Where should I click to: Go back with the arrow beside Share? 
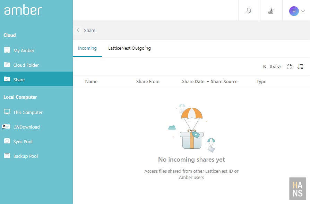pos(78,30)
